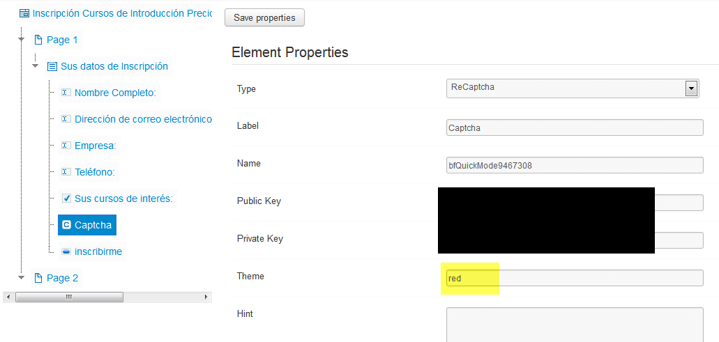The width and height of the screenshot is (719, 342).
Task: Click into the Theme field containing red
Action: (575, 278)
